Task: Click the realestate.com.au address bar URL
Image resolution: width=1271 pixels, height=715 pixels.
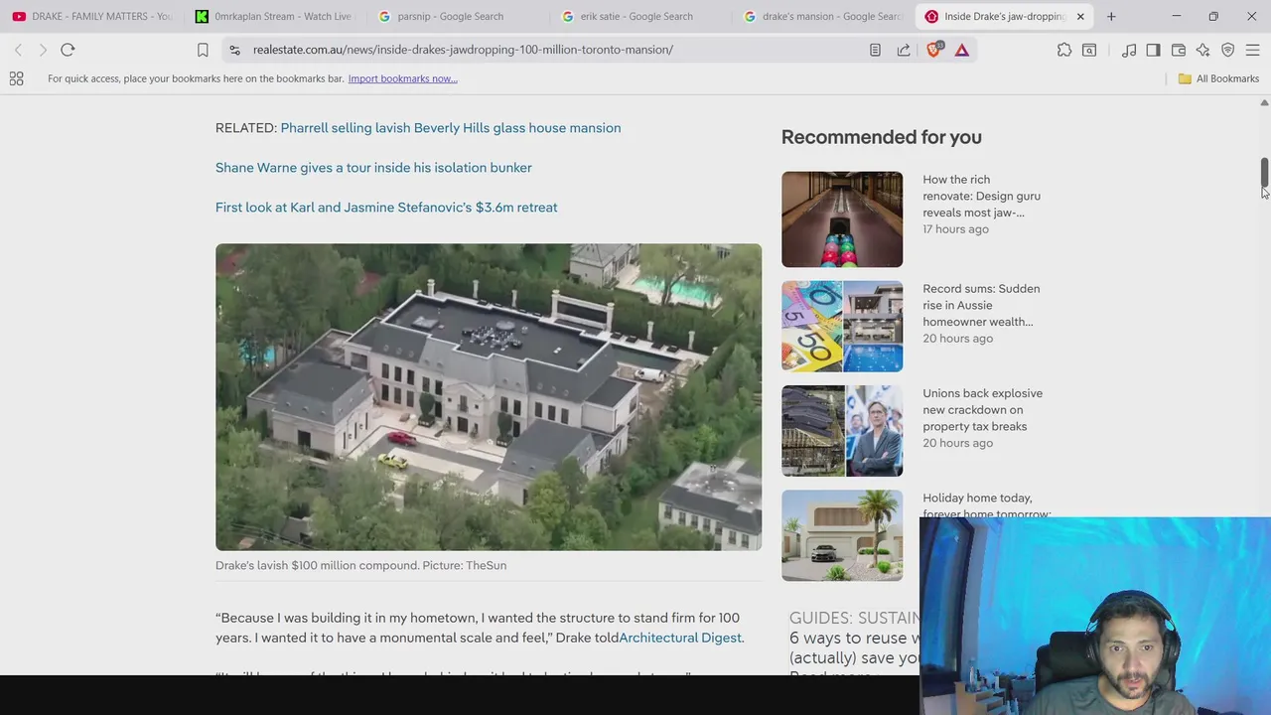Action: click(463, 50)
